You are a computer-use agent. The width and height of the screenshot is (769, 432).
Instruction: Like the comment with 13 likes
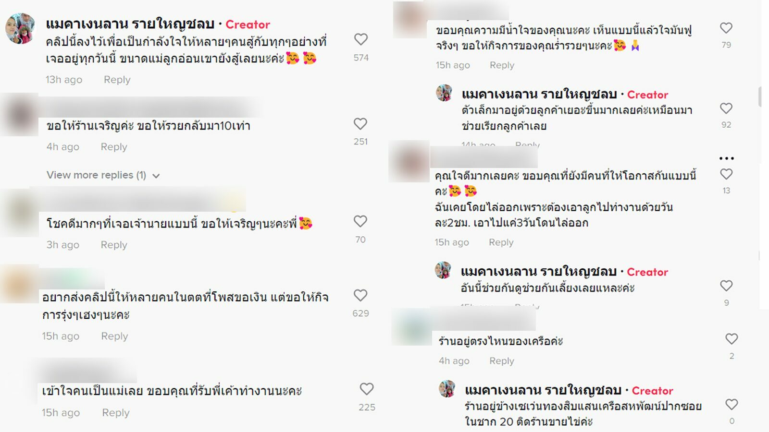(726, 174)
